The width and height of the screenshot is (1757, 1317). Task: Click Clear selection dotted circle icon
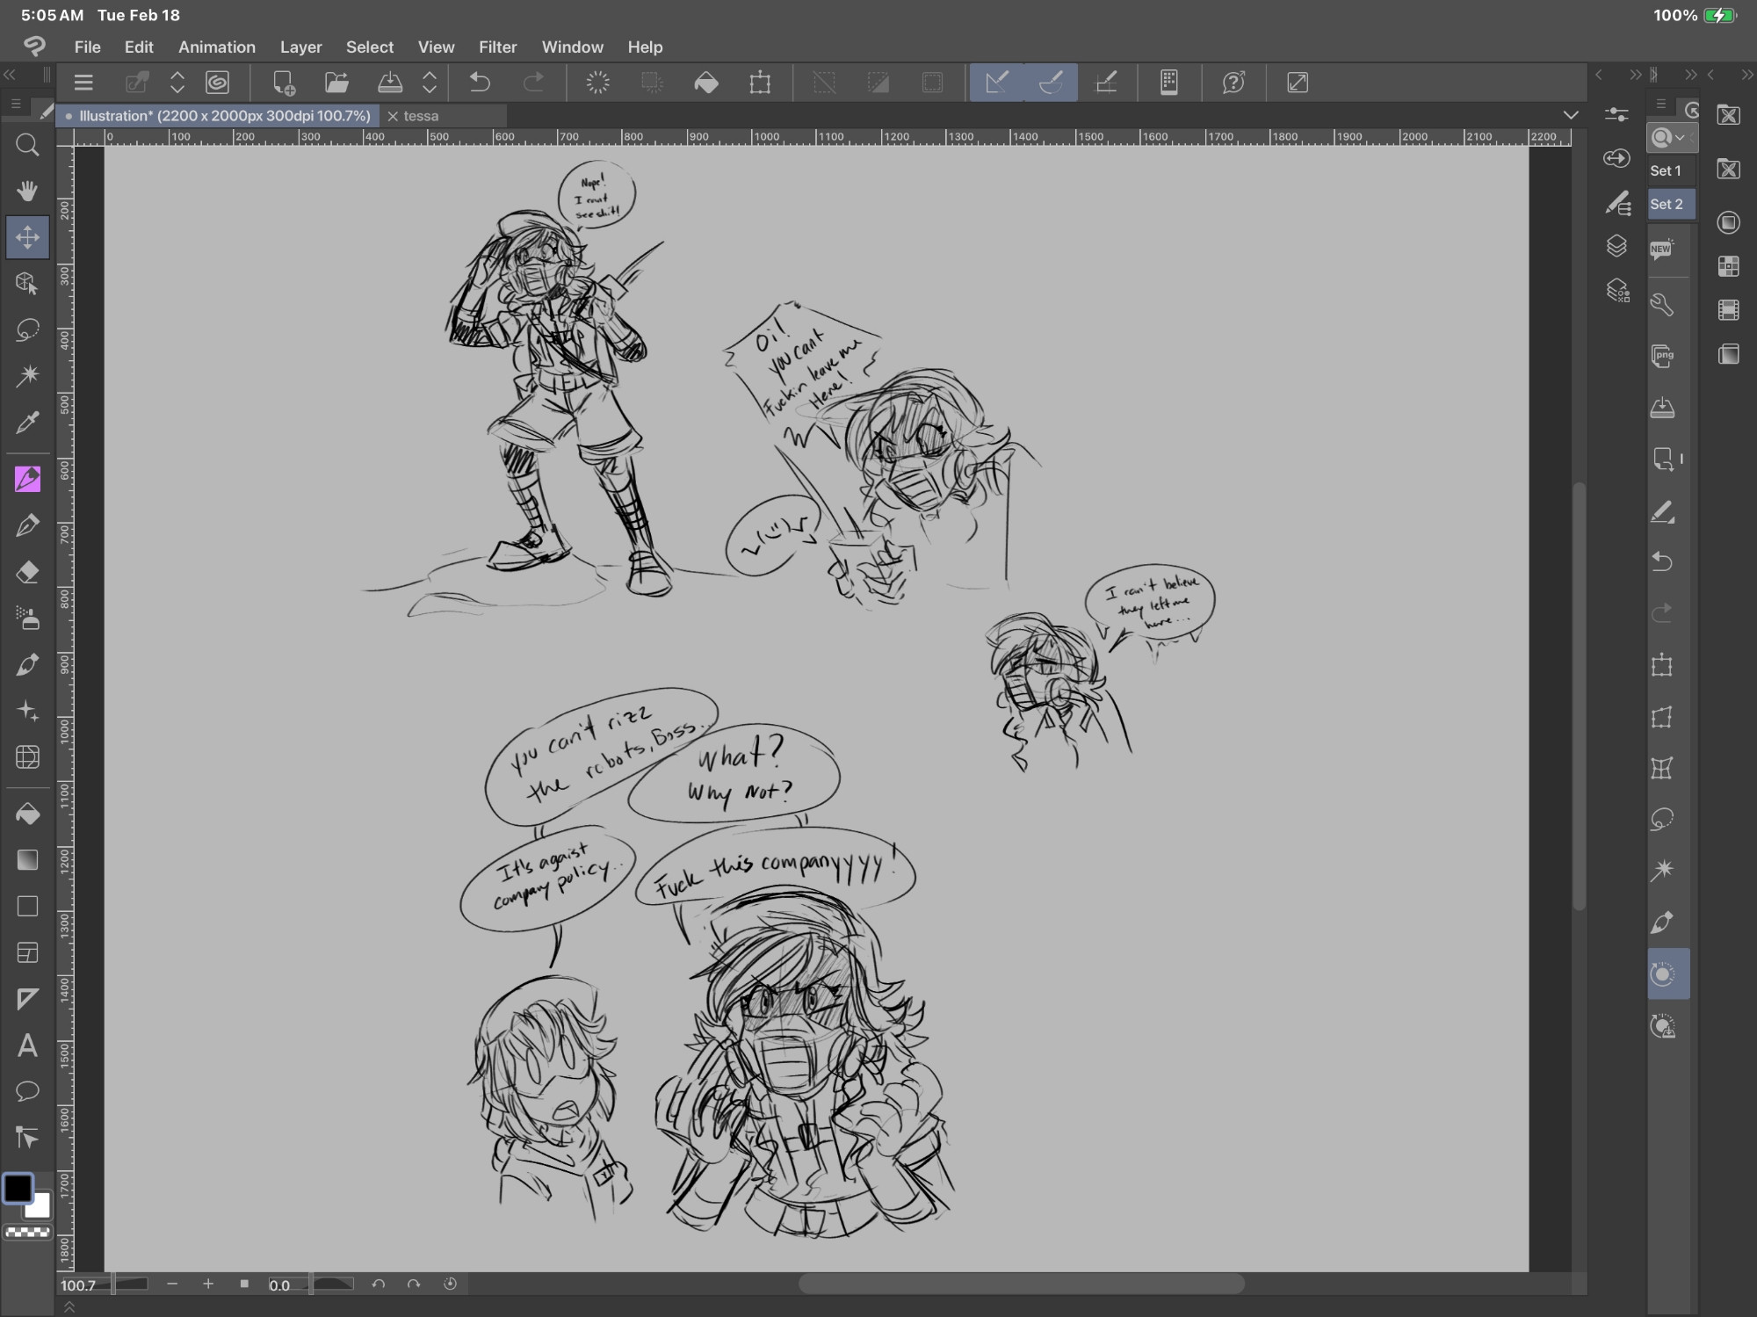tap(597, 83)
